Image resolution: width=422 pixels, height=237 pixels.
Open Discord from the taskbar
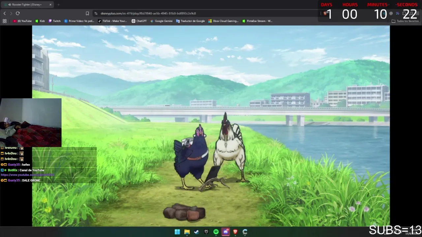coord(226,232)
